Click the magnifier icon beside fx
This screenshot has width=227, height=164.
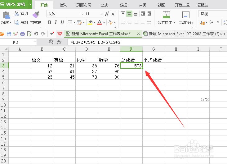click(51, 42)
